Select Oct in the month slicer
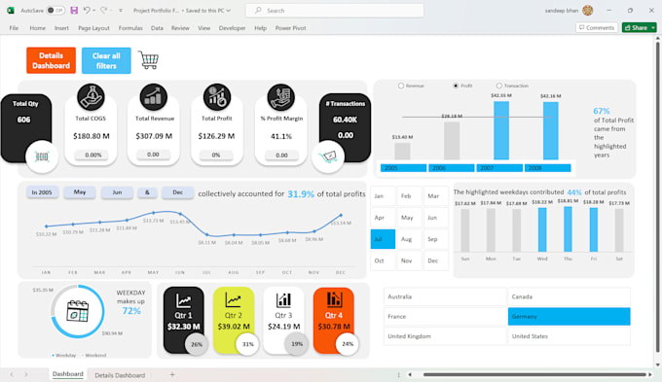662x382 pixels. click(383, 260)
